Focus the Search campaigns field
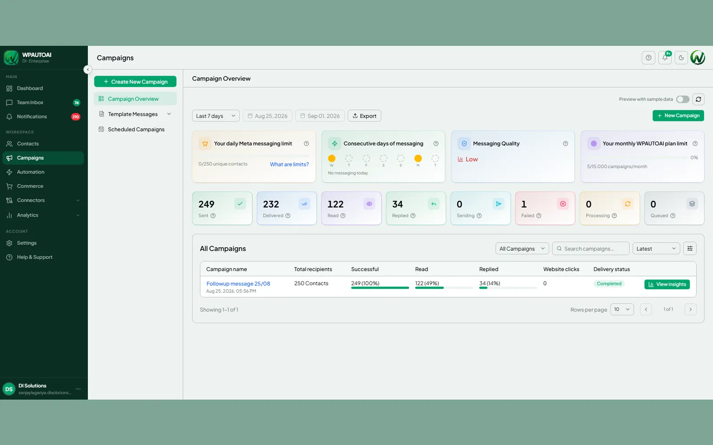 (x=590, y=249)
